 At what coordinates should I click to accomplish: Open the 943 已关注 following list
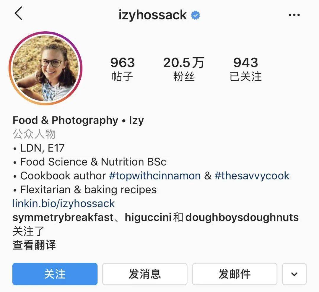point(245,69)
